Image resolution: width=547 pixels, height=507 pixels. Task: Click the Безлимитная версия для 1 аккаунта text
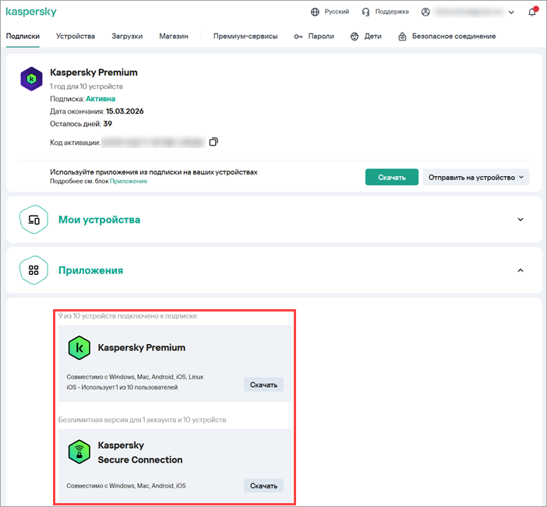(x=142, y=420)
